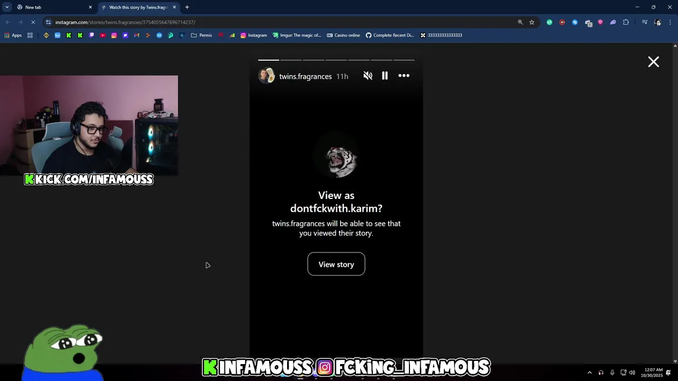Open the notifications bell in taskbar
The height and width of the screenshot is (381, 678).
(668, 373)
